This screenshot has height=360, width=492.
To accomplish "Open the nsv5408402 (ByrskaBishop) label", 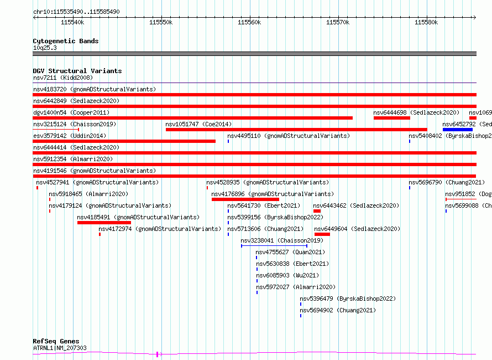I will [451, 136].
